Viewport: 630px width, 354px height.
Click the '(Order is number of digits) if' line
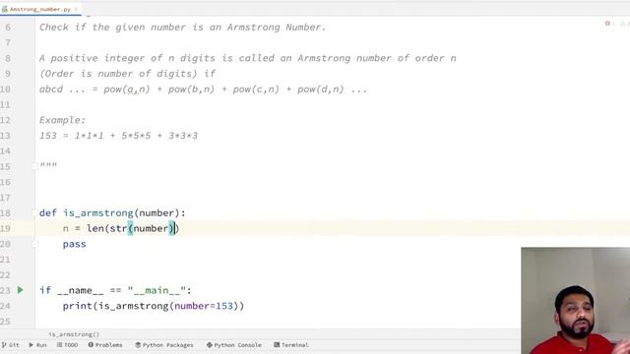(x=127, y=74)
